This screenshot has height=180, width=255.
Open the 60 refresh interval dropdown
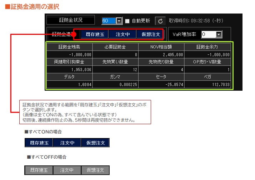pos(119,21)
